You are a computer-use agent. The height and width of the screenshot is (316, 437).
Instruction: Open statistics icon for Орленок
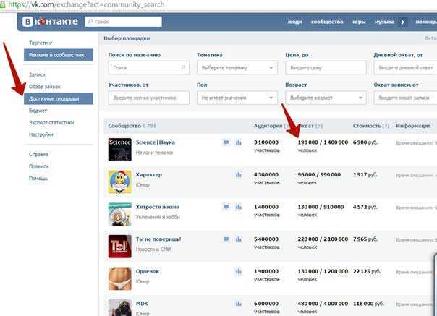coord(239,272)
